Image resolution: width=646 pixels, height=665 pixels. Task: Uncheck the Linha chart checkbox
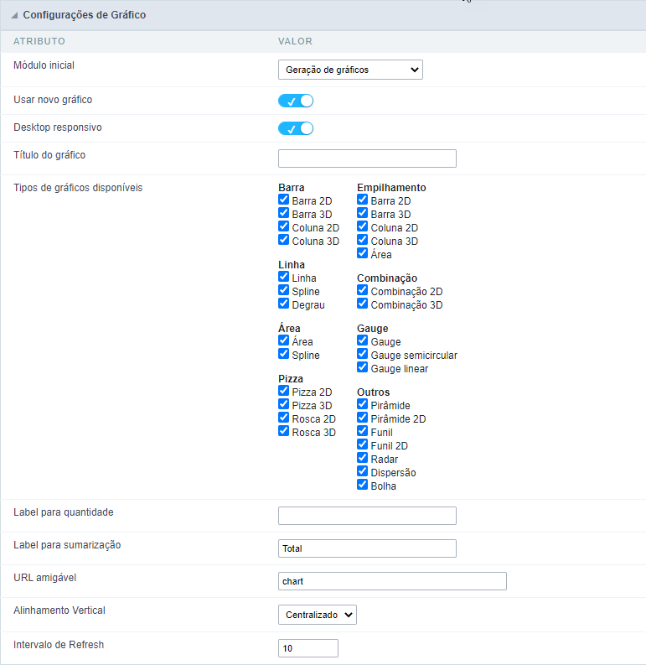(x=283, y=277)
